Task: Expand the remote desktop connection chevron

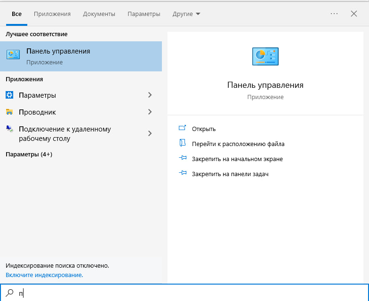Action: 150,133
